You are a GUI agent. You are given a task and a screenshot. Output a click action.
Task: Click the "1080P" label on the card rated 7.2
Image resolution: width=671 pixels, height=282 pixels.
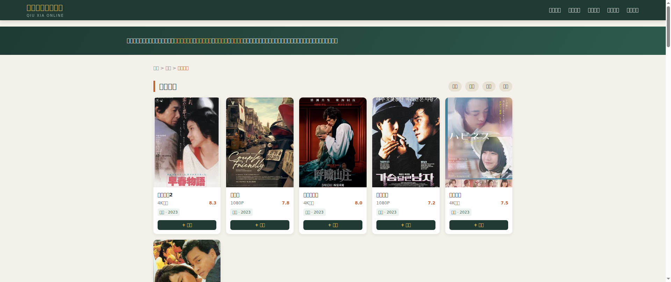pyautogui.click(x=383, y=203)
